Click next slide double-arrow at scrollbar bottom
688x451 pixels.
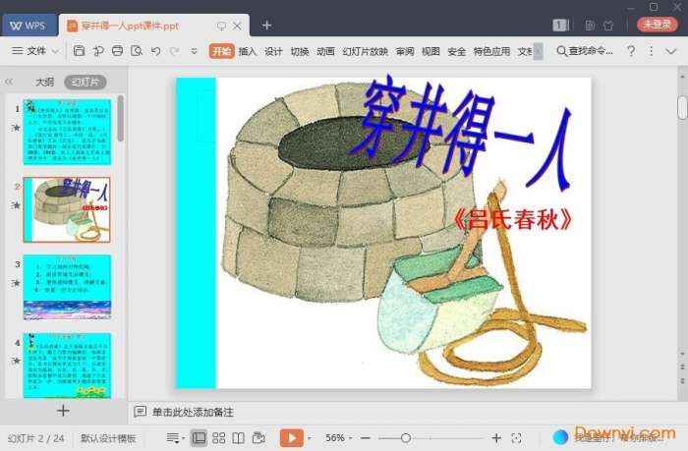(682, 379)
